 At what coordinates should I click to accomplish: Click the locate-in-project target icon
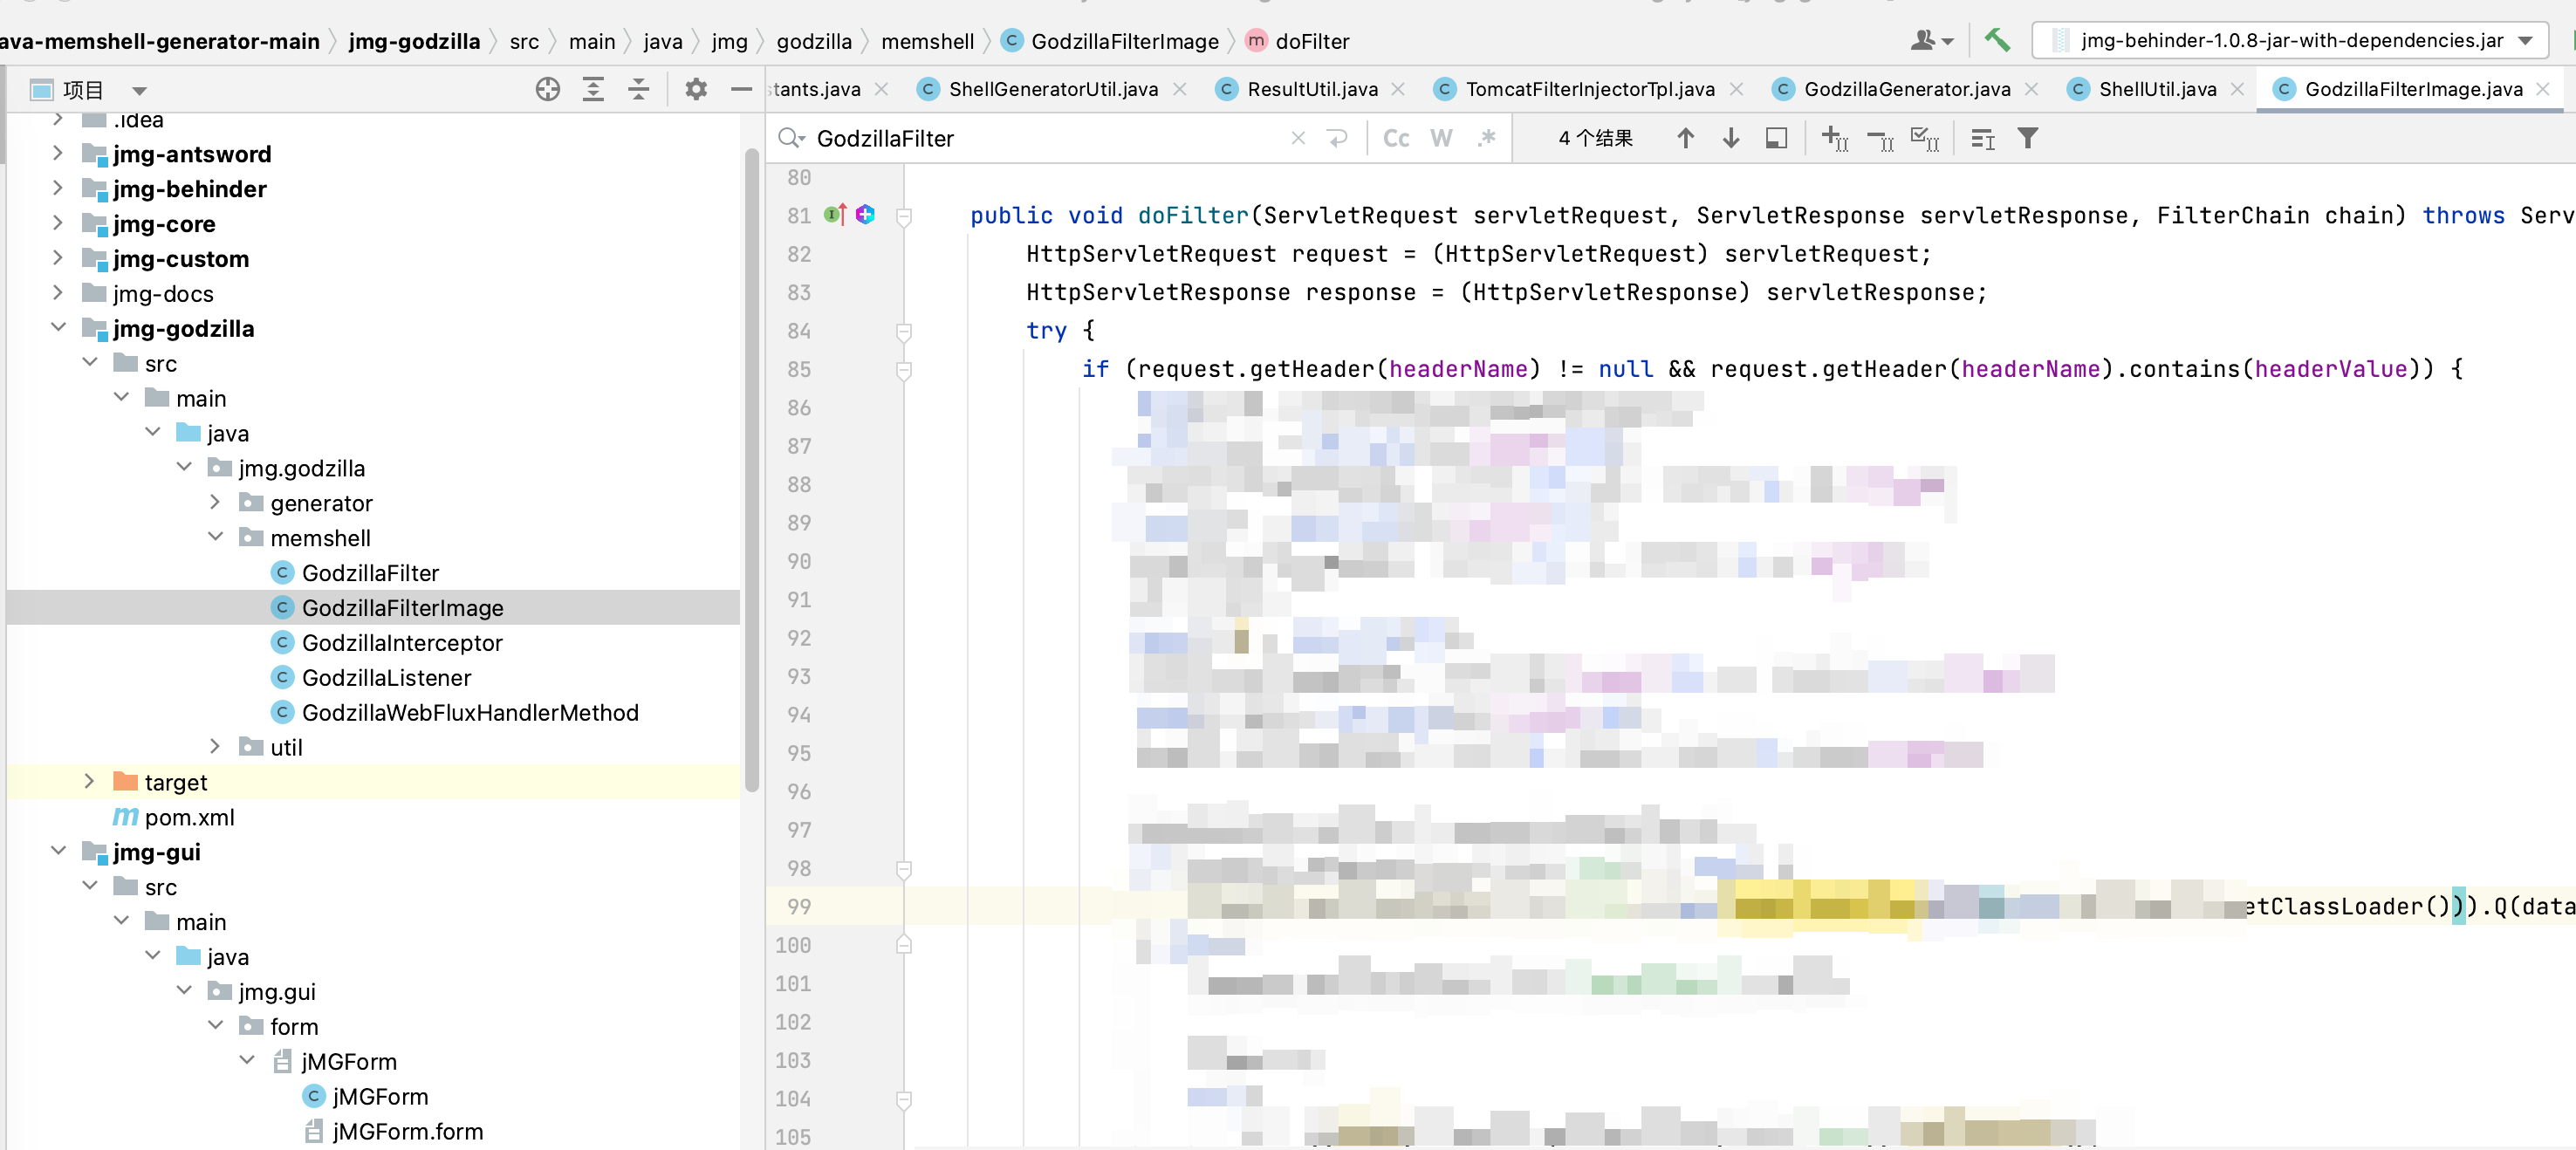(x=547, y=89)
